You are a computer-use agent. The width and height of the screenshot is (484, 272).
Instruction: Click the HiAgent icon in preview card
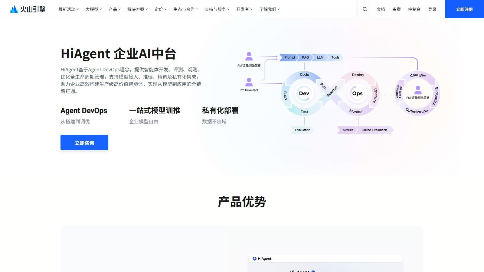[254, 259]
